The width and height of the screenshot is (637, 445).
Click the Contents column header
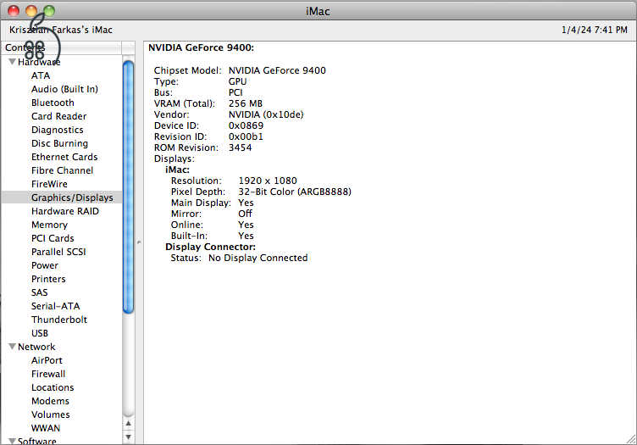[x=61, y=47]
